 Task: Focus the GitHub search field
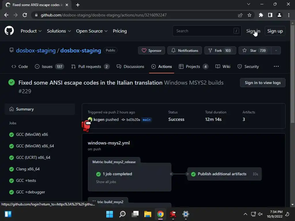point(207,31)
